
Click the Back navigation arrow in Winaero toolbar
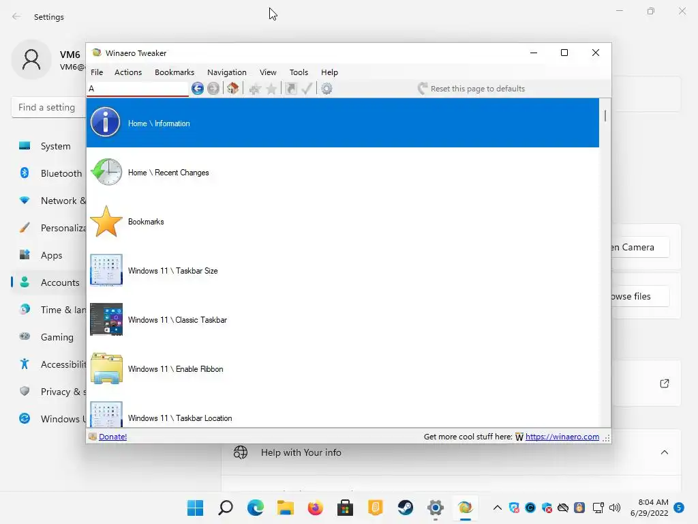(x=197, y=89)
